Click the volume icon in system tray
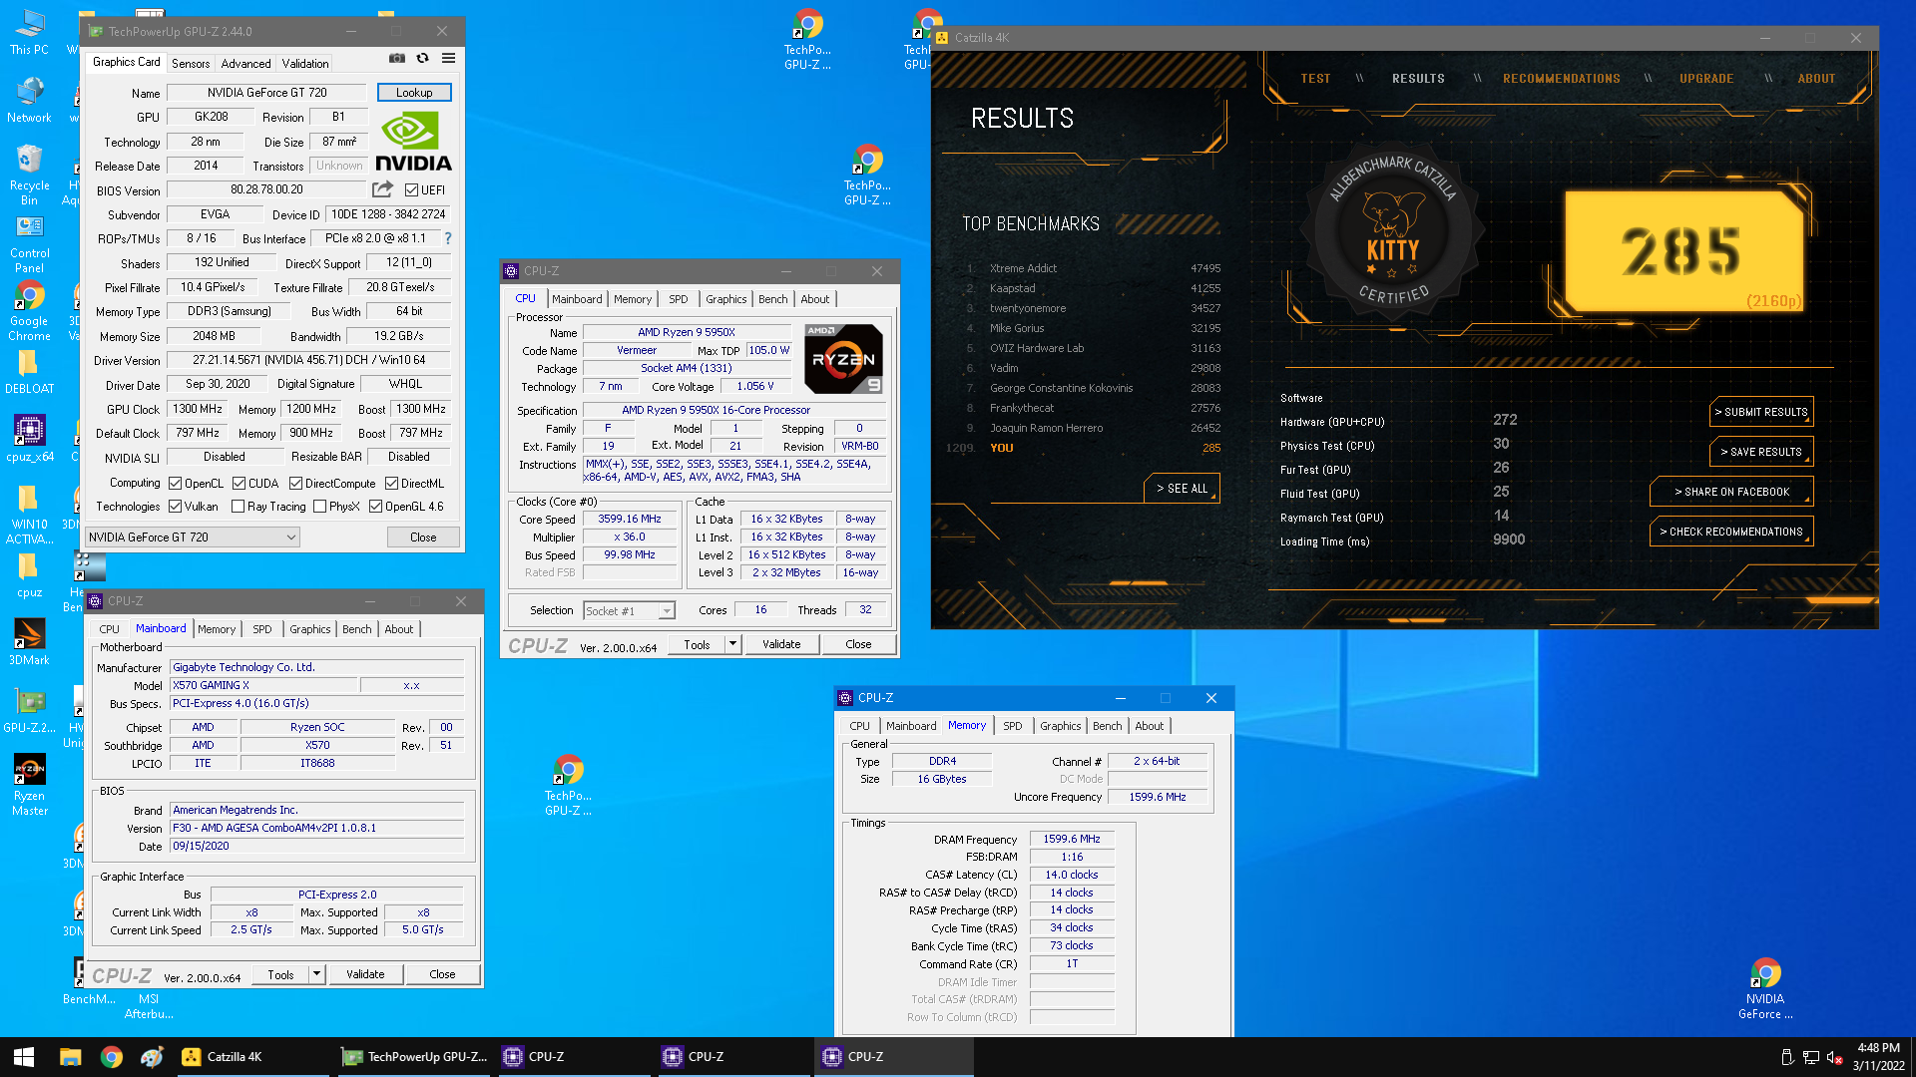The width and height of the screenshot is (1916, 1077). [x=1834, y=1058]
